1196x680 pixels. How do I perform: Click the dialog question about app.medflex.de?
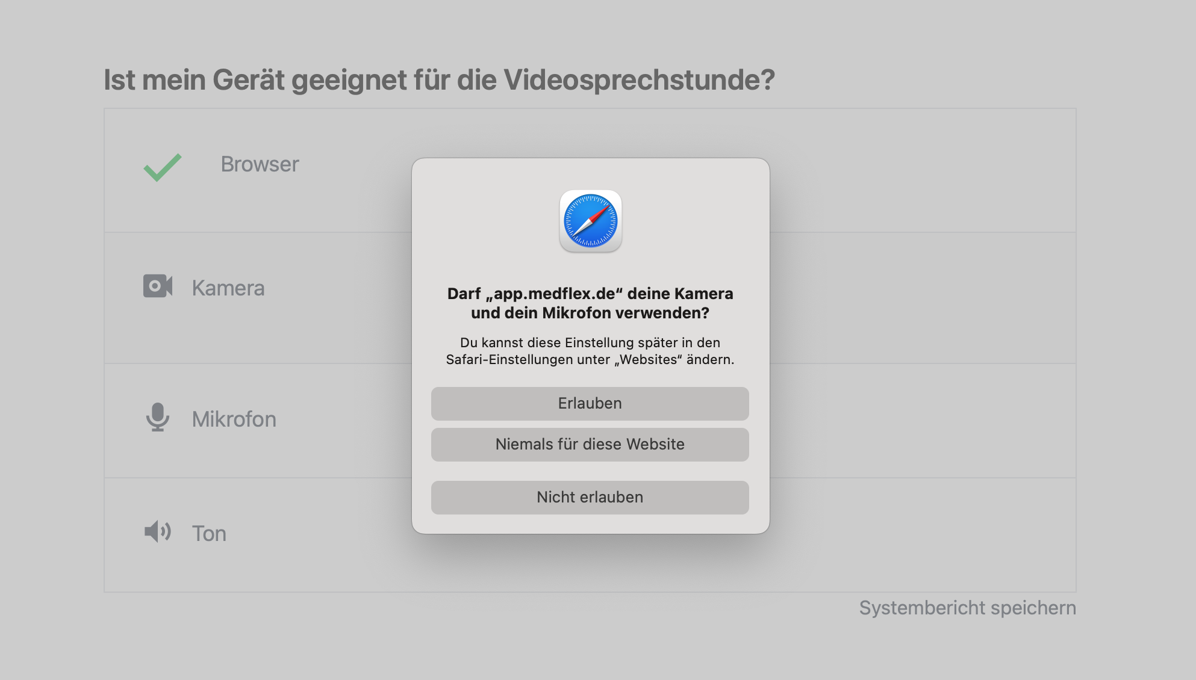pos(590,303)
